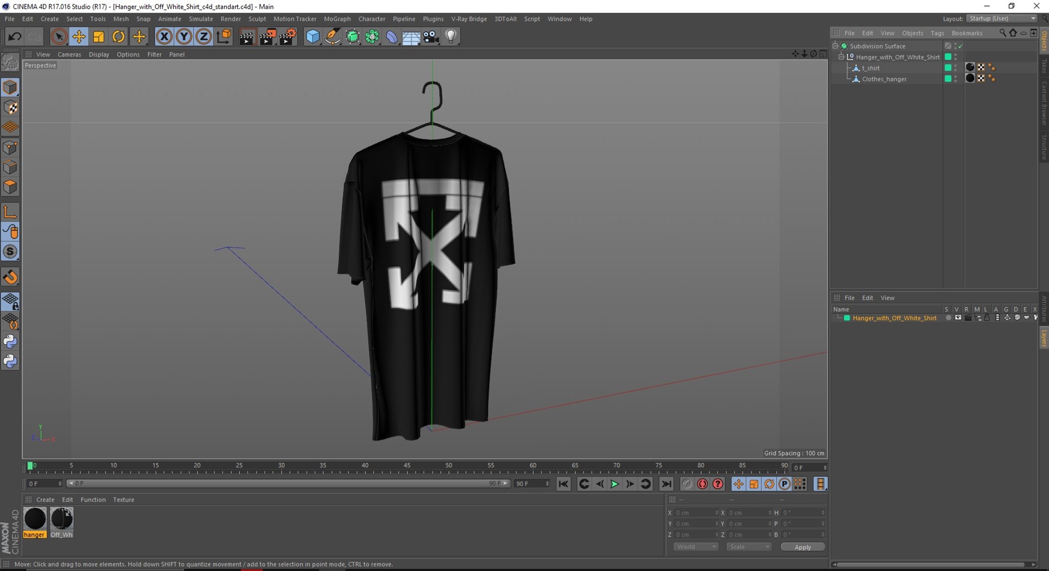1049x571 pixels.
Task: Click the X position input field
Action: (x=697, y=513)
